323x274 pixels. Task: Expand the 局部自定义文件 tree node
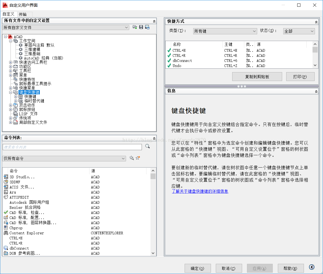pyautogui.click(x=11, y=122)
